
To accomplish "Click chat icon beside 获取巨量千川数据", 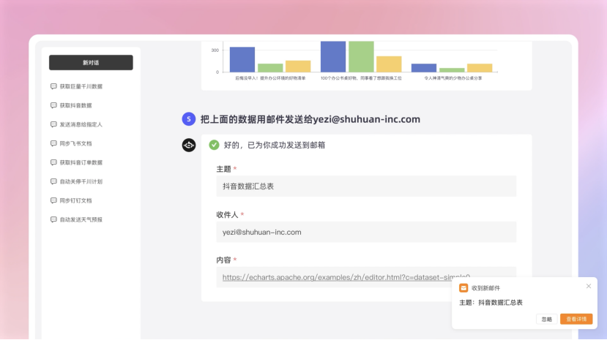I will pos(53,86).
